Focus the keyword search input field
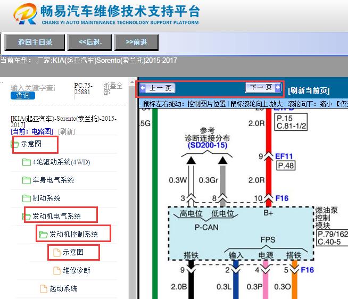This screenshot has width=348, height=299. click(33, 88)
